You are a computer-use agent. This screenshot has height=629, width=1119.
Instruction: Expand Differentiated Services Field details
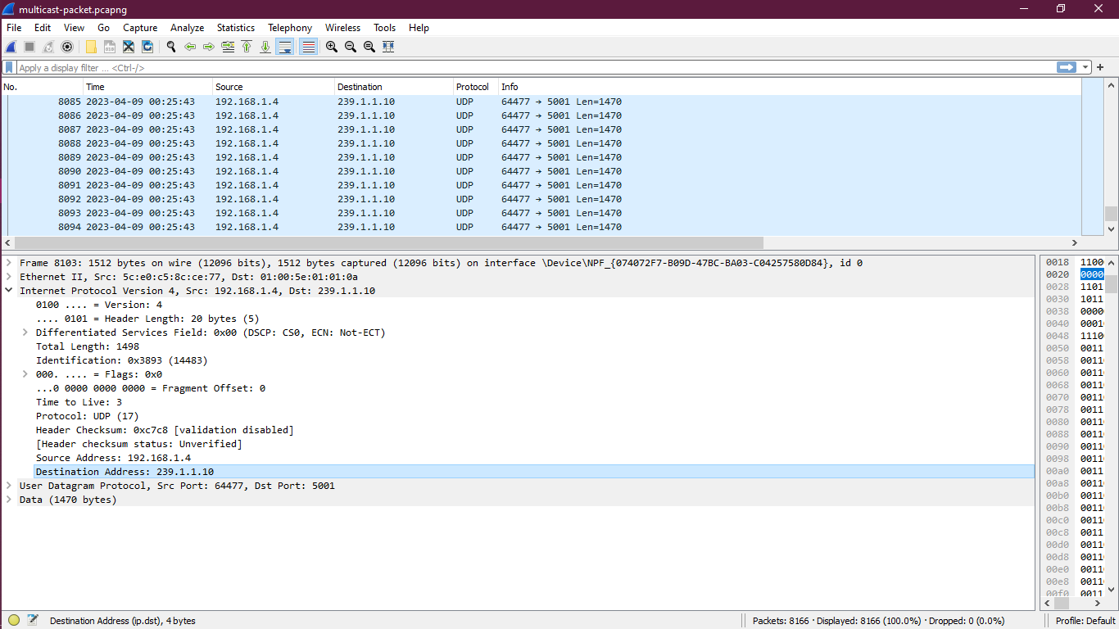25,333
